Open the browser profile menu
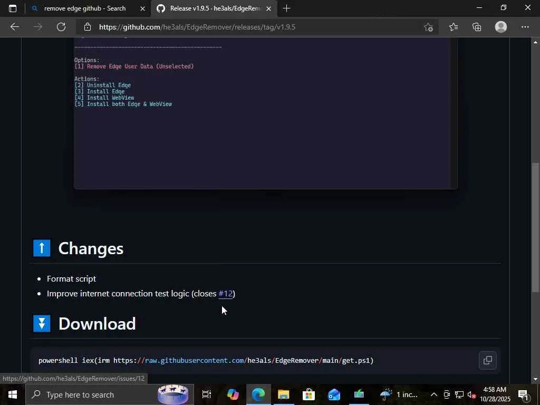540x405 pixels. [501, 27]
